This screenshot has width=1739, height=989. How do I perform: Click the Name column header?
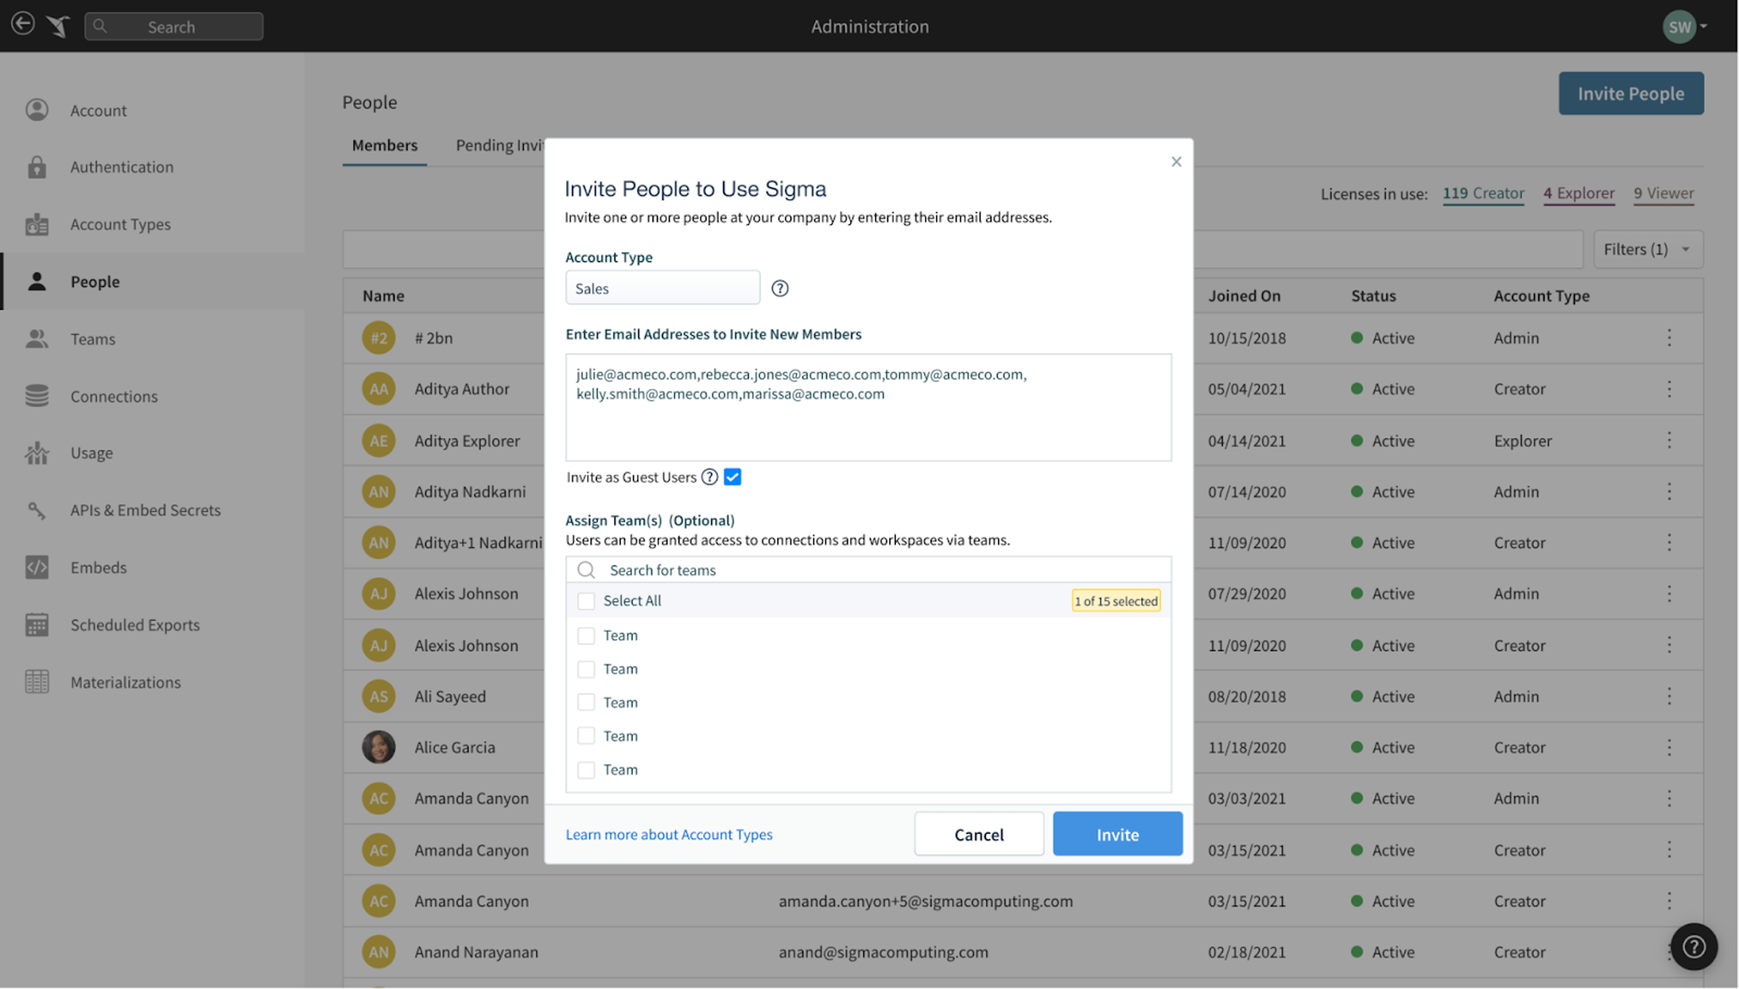383,296
